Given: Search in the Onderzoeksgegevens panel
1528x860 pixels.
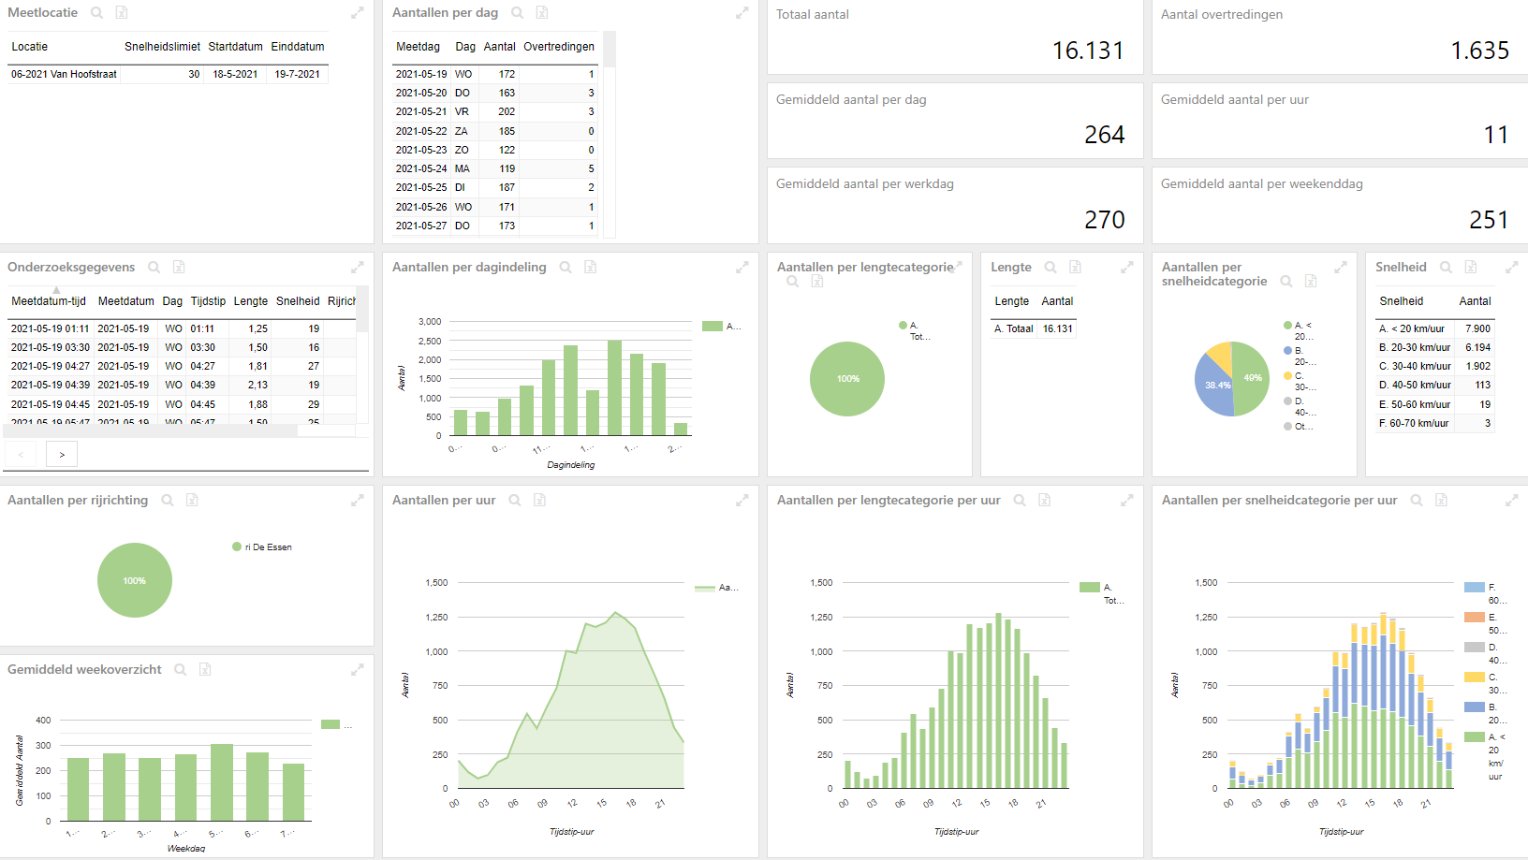Looking at the screenshot, I should click(x=154, y=268).
